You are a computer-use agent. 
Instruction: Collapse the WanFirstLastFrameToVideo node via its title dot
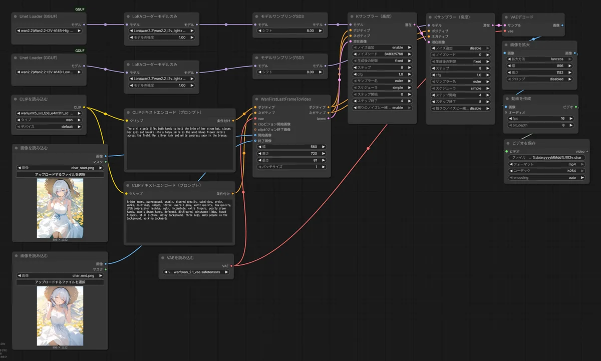click(257, 99)
